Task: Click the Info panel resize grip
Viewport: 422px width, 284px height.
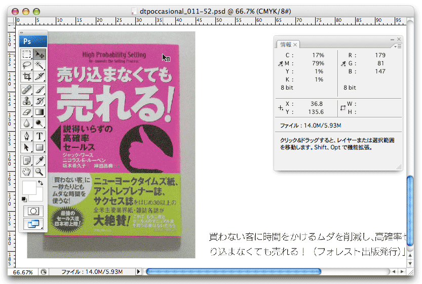Action: pyautogui.click(x=399, y=167)
